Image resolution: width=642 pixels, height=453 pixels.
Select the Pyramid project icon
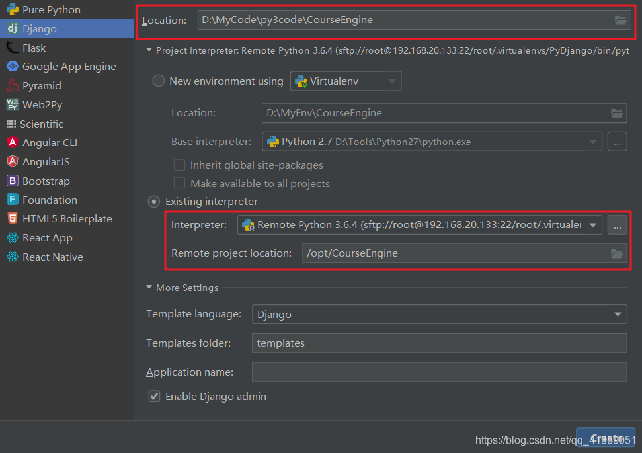[13, 85]
